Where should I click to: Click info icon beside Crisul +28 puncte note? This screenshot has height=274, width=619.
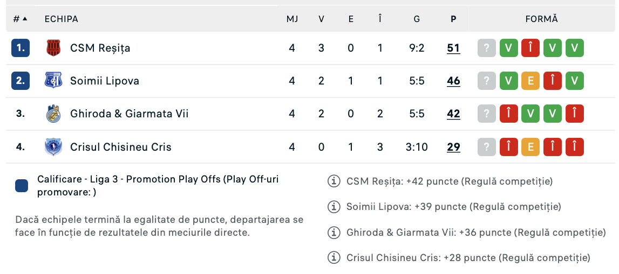point(334,258)
